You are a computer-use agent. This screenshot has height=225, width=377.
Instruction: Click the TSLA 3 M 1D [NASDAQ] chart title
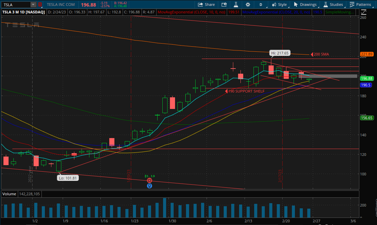pyautogui.click(x=24, y=12)
